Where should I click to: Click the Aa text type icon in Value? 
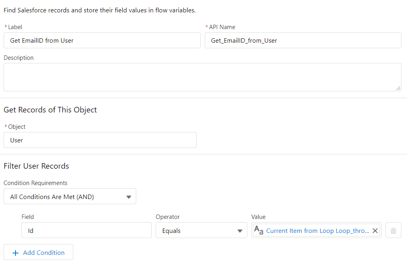click(258, 230)
